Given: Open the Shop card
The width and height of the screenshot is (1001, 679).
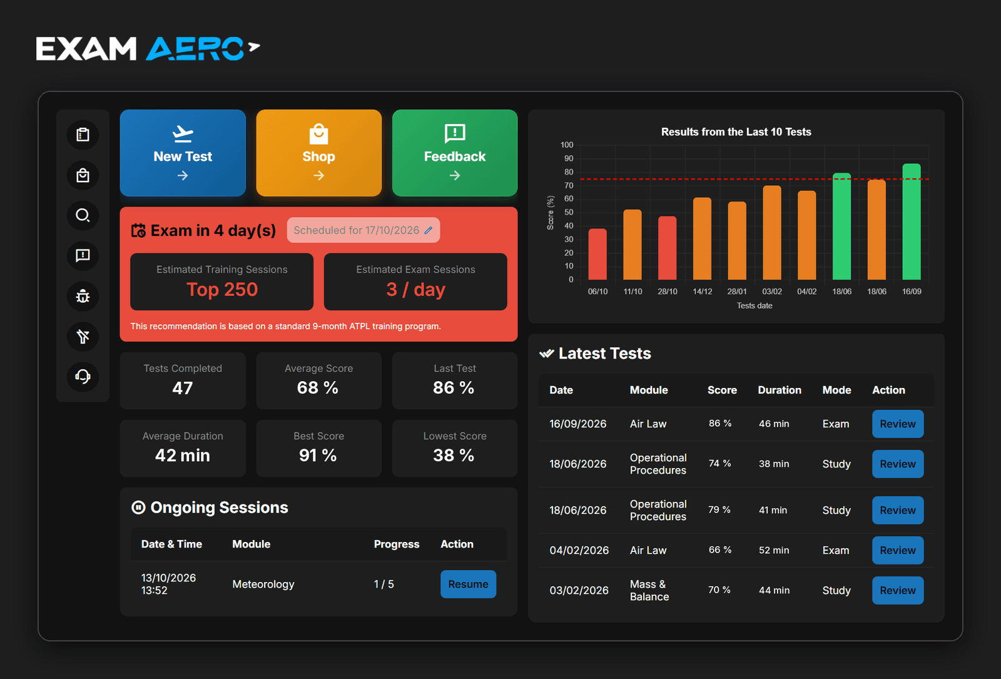Looking at the screenshot, I should [x=319, y=153].
